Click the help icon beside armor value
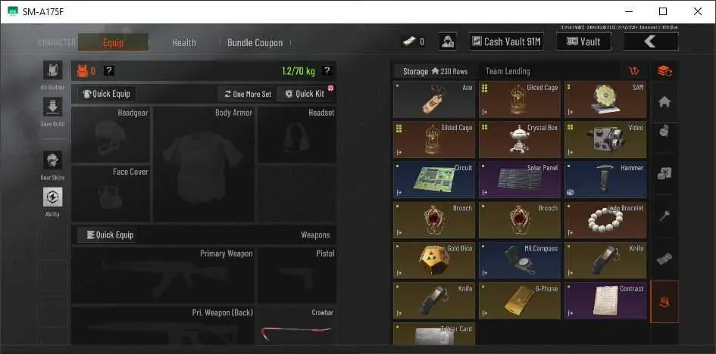The width and height of the screenshot is (716, 354). 108,70
